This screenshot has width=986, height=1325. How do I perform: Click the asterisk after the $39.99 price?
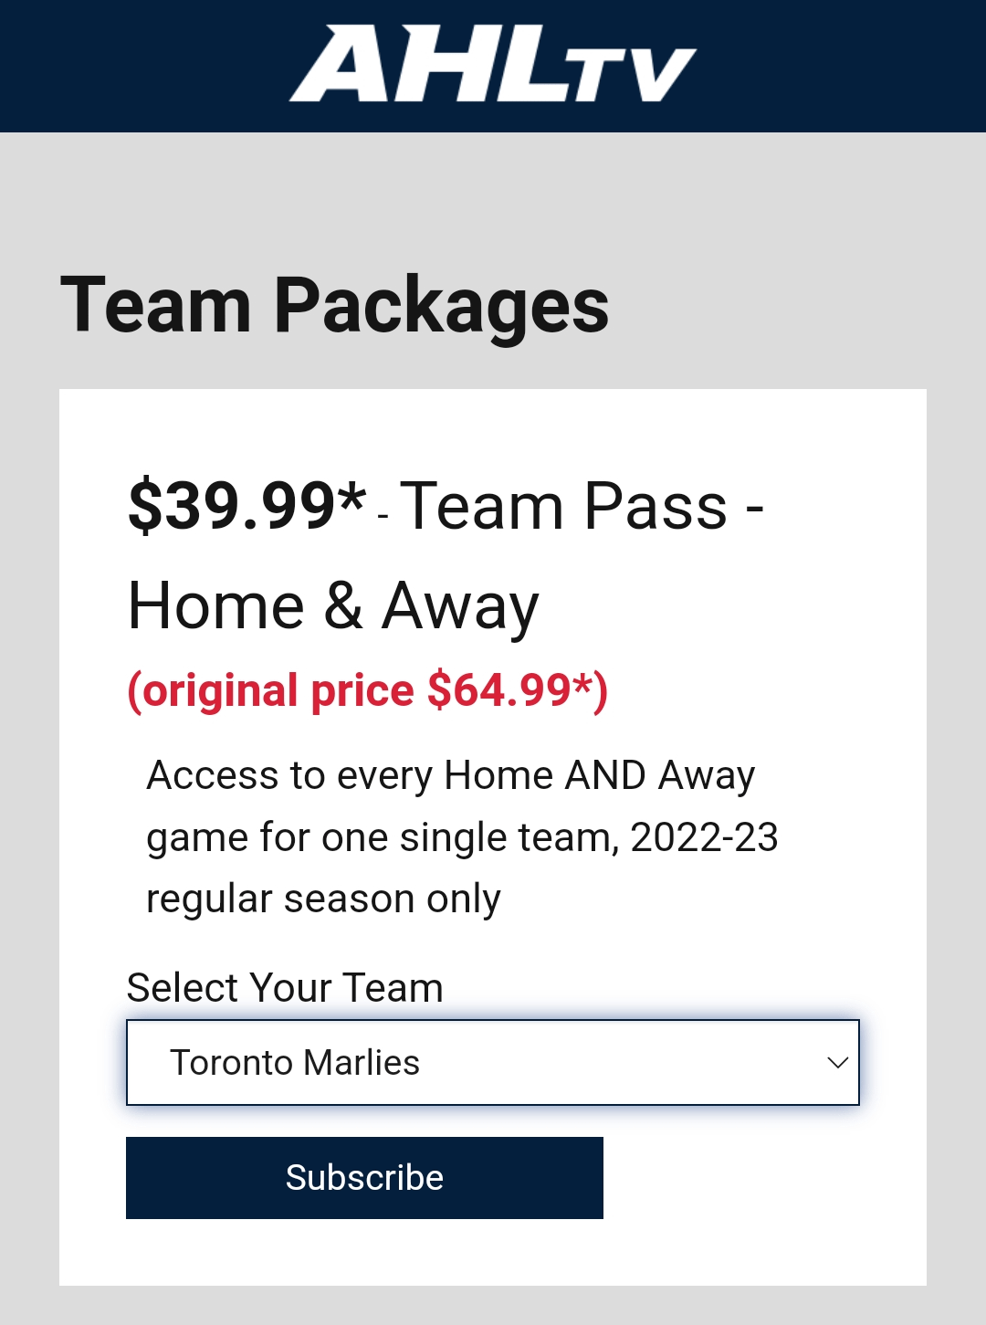click(x=351, y=497)
